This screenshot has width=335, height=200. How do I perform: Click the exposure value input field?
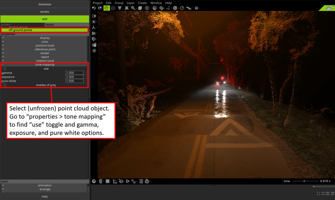pos(74,77)
